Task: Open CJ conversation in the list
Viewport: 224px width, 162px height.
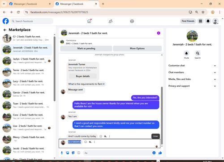Action: coord(26,38)
